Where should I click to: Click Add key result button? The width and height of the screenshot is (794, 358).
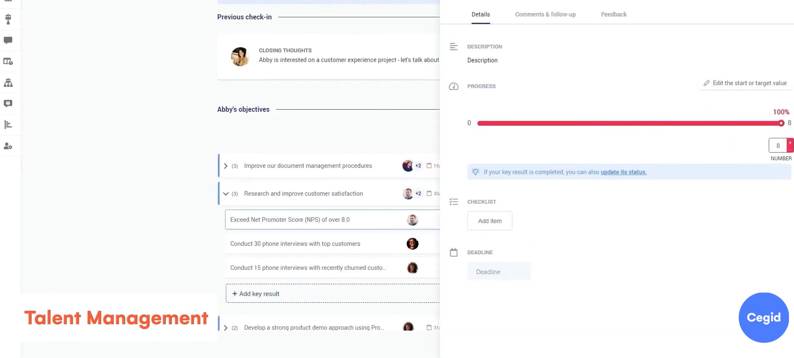coord(256,294)
